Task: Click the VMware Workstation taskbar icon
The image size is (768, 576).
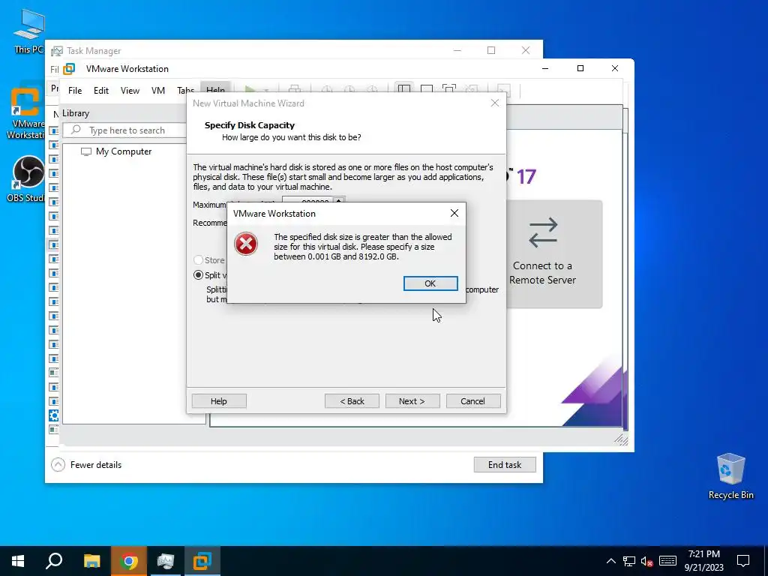Action: point(202,561)
